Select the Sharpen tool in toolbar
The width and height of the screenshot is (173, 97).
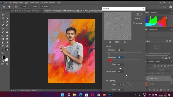click(x=3, y=43)
